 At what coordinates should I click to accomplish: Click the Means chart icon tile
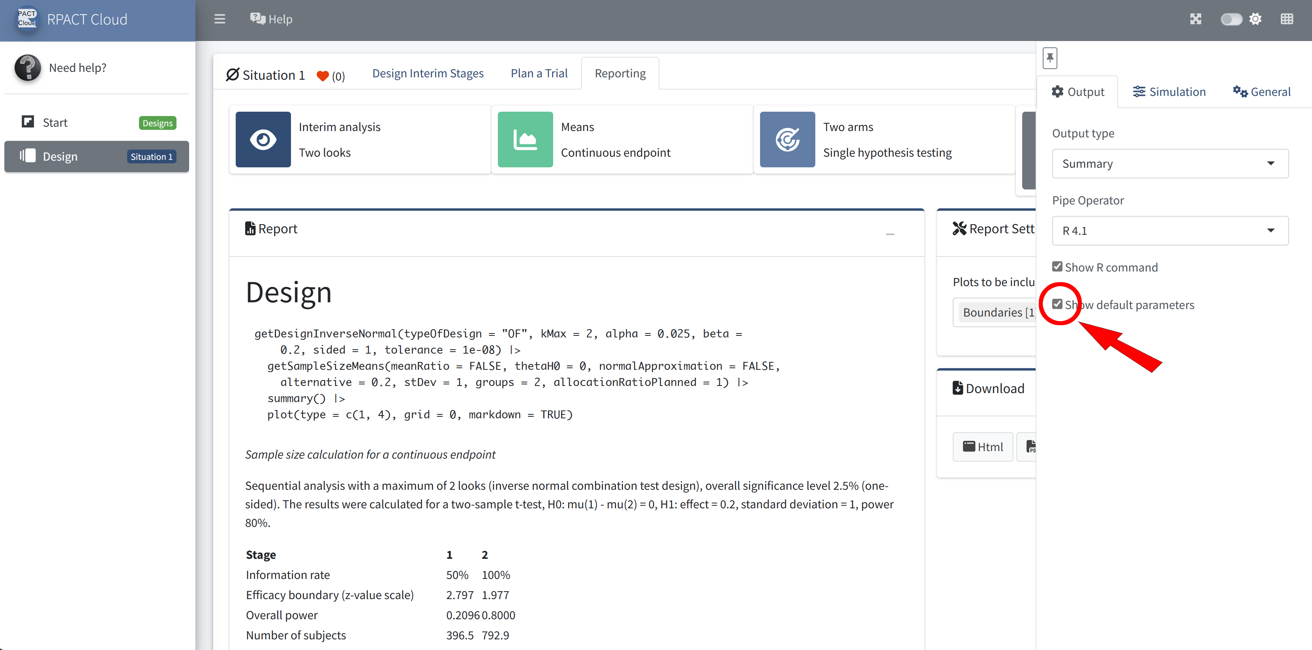(525, 139)
